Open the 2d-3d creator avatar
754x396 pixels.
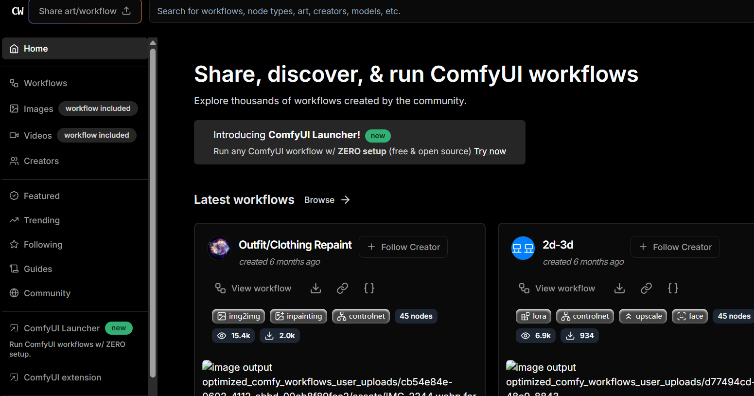(x=523, y=248)
